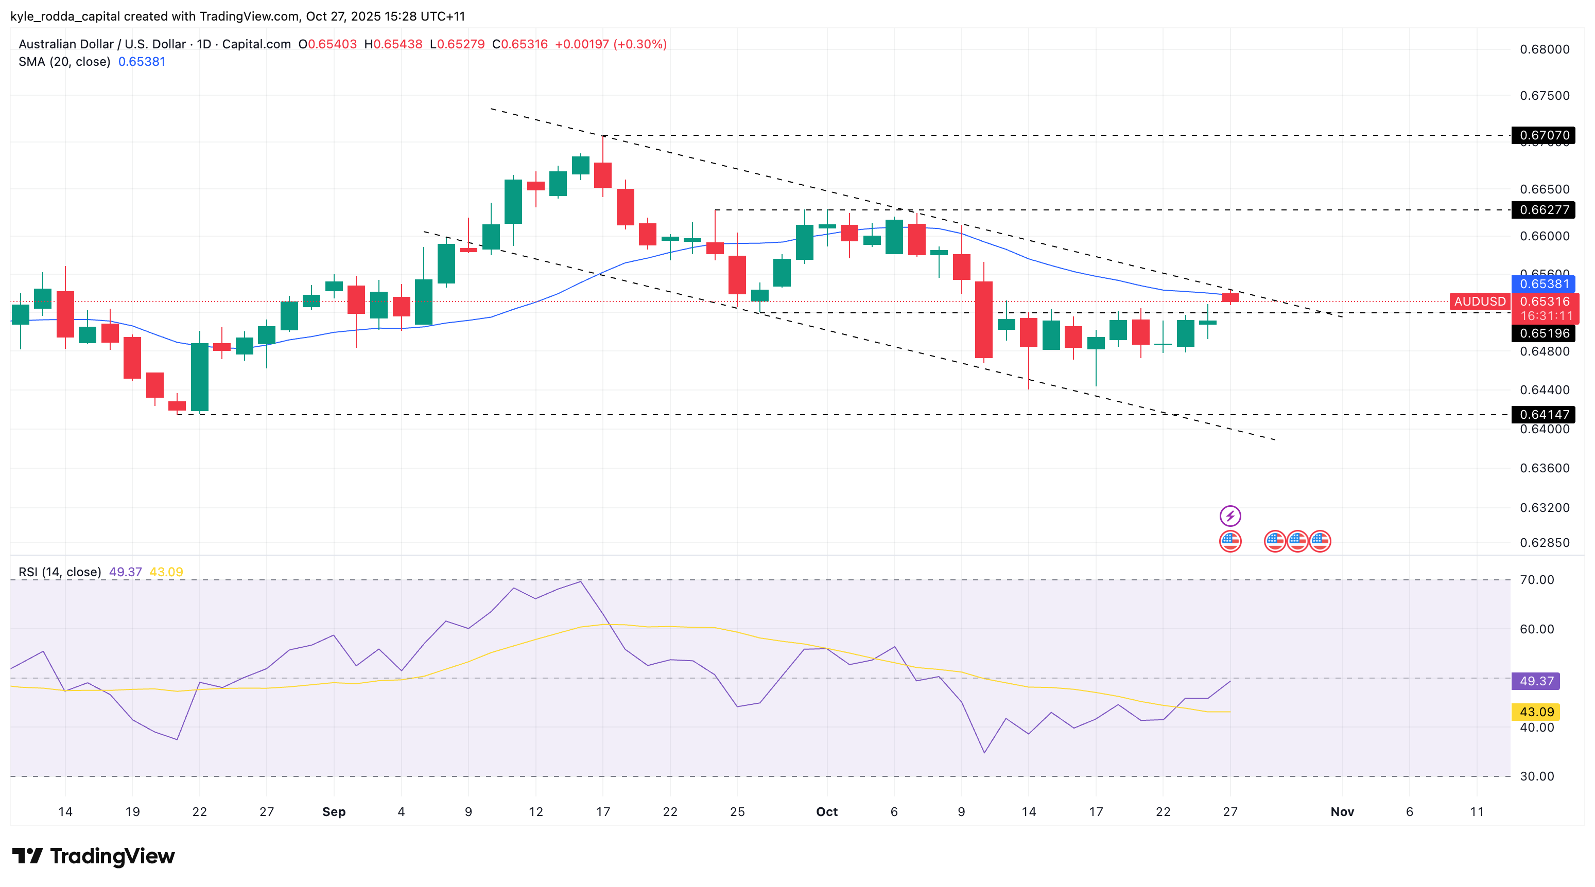Click the rightmost US flag economic event icon
1595x887 pixels.
coord(1320,541)
